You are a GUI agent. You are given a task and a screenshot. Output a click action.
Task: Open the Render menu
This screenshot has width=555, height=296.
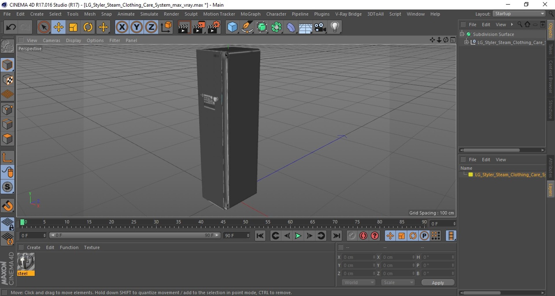click(x=171, y=14)
